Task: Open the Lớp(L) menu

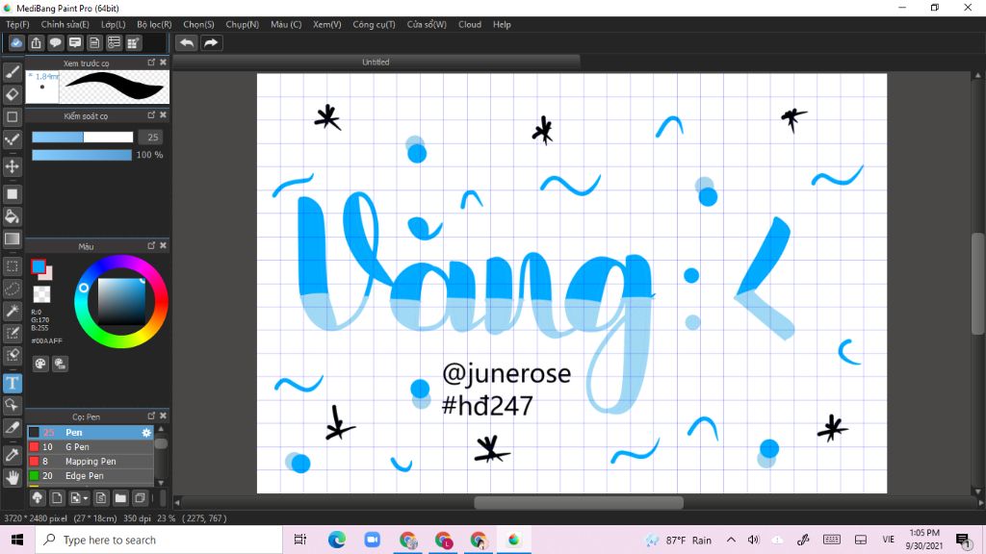Action: [114, 24]
